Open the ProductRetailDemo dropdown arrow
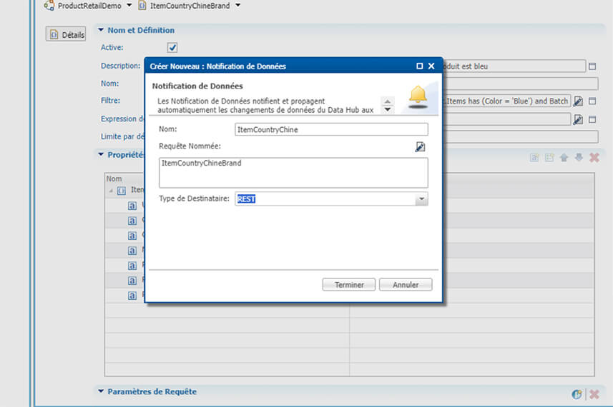Screen dimensions: 613x407 tap(129, 6)
